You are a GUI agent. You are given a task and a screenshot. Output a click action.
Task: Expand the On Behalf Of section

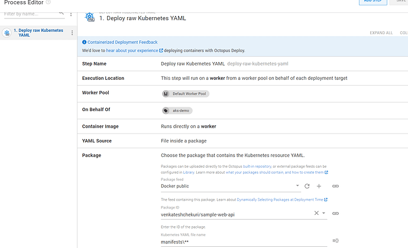242,111
